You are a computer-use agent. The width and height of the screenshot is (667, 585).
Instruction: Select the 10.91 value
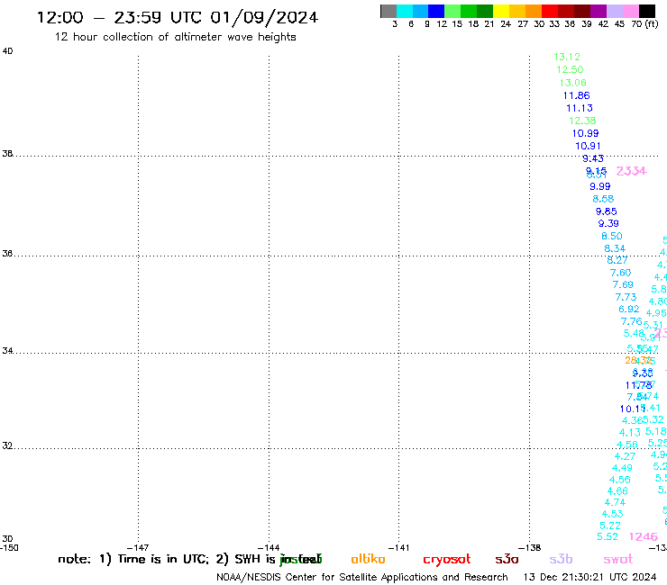[588, 146]
